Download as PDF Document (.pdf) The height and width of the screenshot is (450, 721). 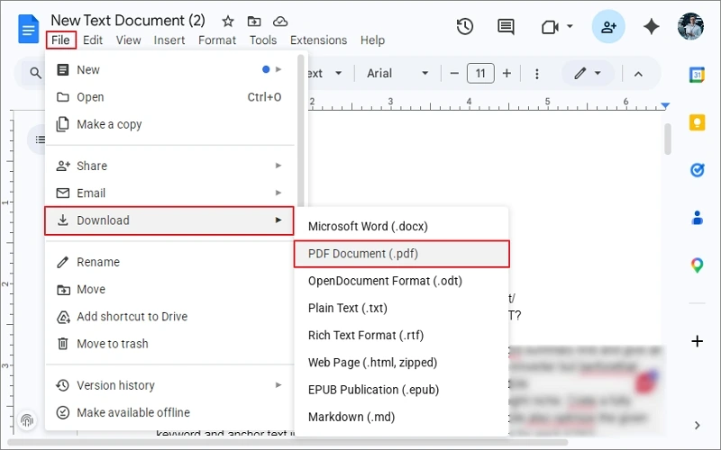(x=401, y=254)
